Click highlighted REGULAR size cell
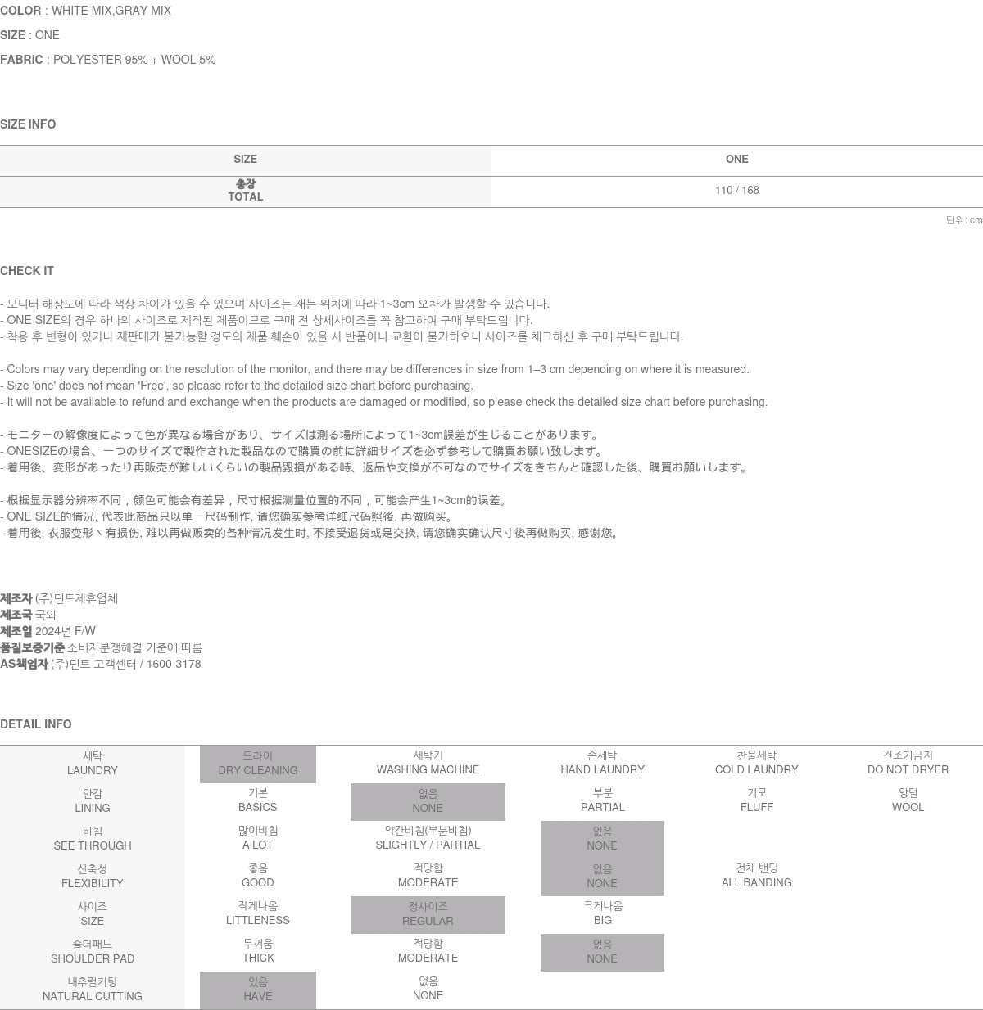 (x=428, y=914)
